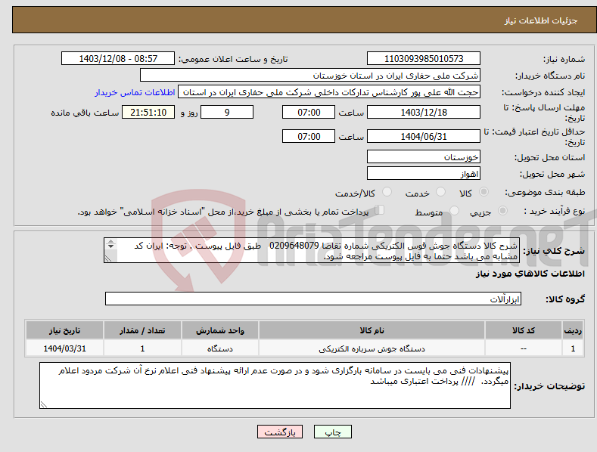Open the اطلاعات تماس خریدار link
This screenshot has height=452, width=597.
pyautogui.click(x=135, y=92)
